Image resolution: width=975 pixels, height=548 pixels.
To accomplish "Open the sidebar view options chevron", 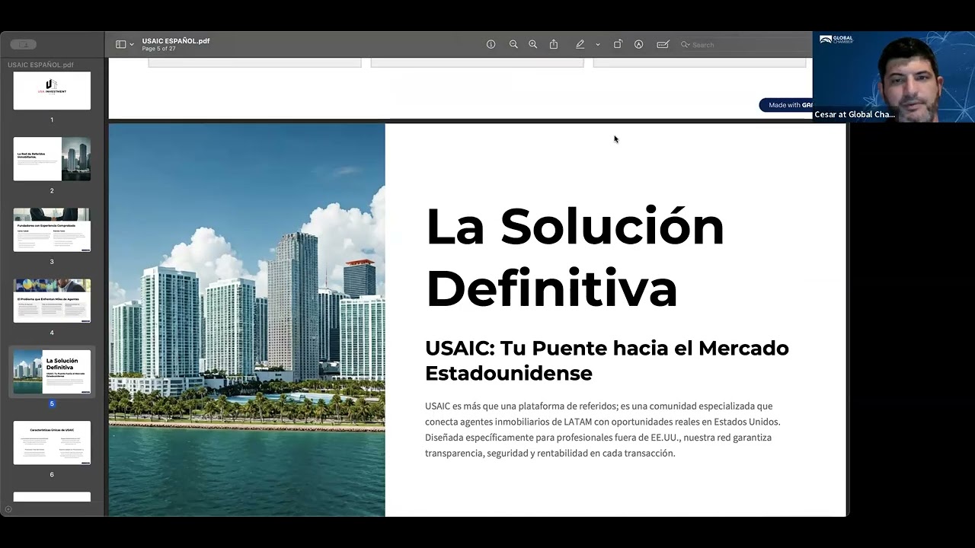I will (x=132, y=45).
